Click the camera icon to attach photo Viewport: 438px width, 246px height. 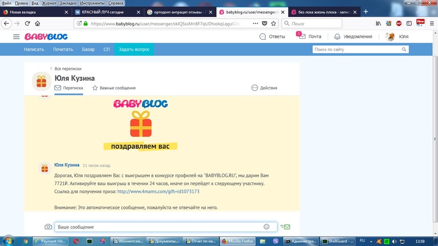point(48,227)
